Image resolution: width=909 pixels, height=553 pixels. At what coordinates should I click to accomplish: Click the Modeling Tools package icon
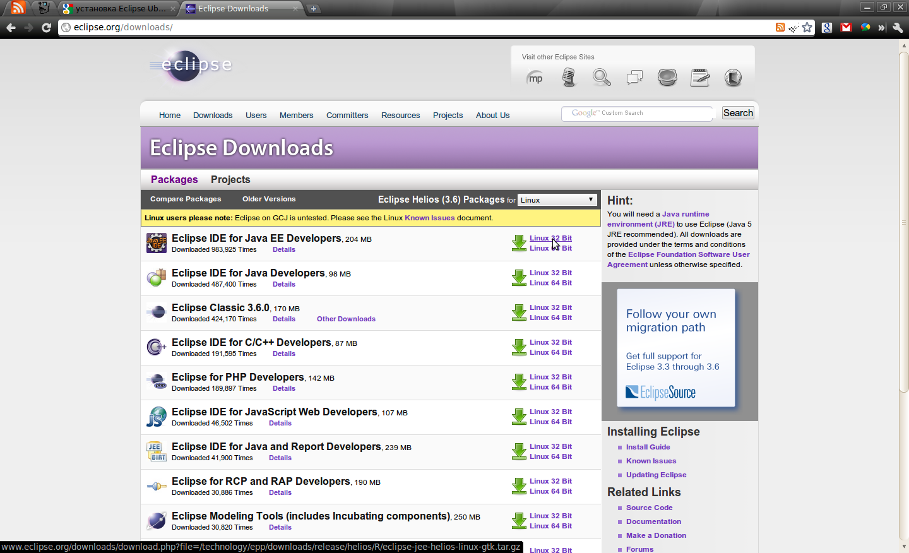[x=157, y=521]
